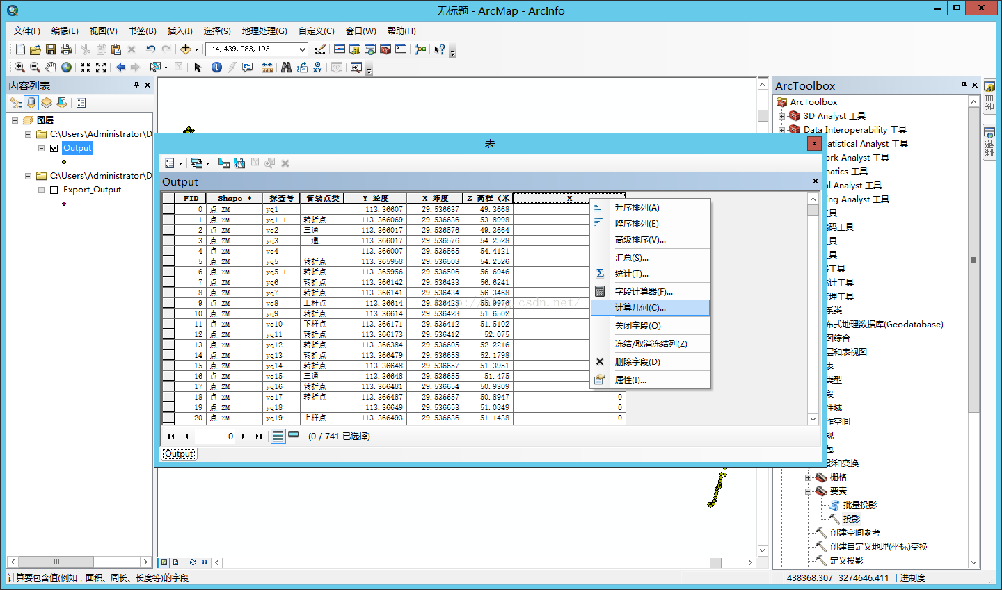Click Select By Attributes in table window
This screenshot has height=590, width=1002.
223,163
